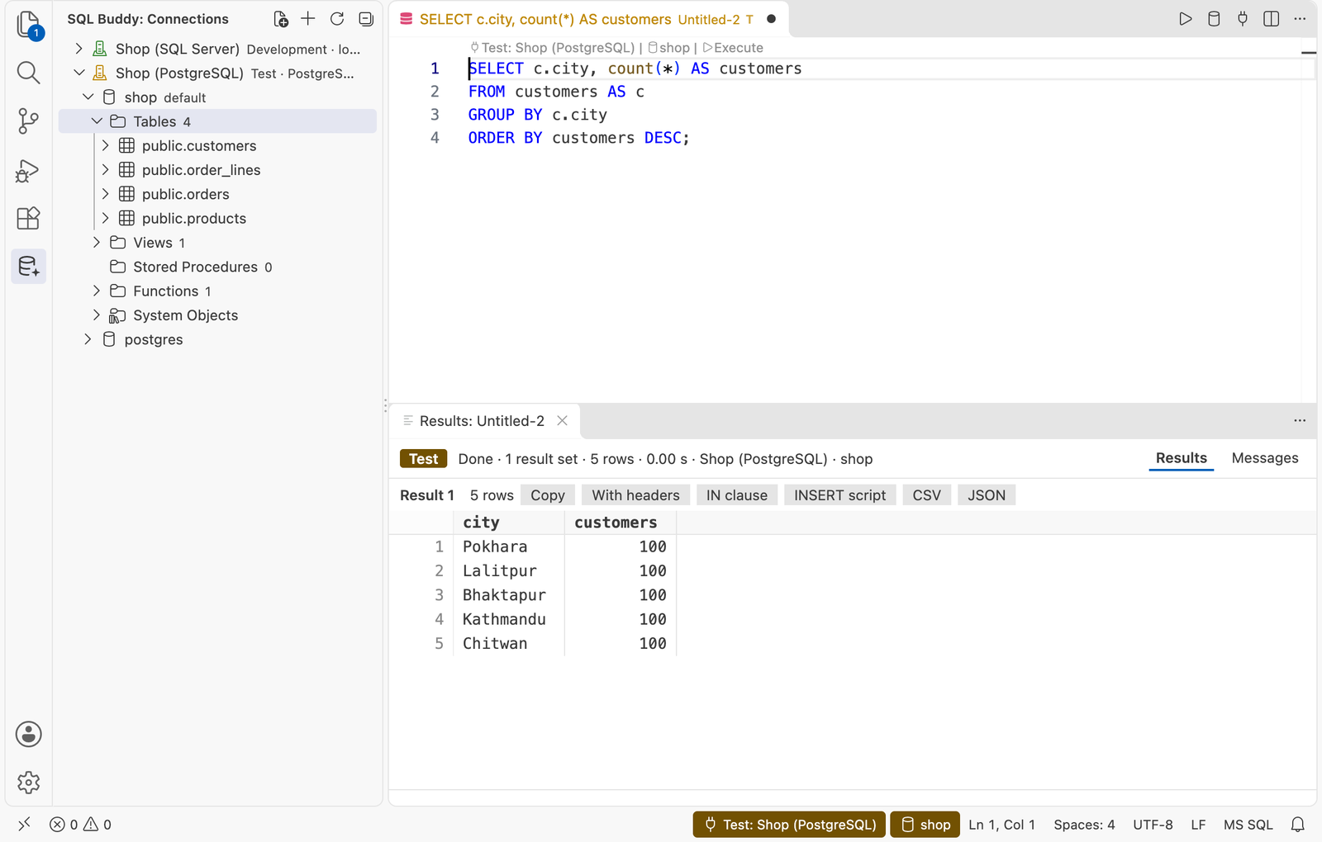Expand Shop (SQL Server) connection
The height and width of the screenshot is (842, 1322).
coord(79,49)
